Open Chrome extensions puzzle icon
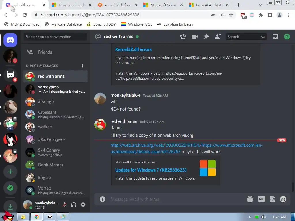The width and height of the screenshot is (295, 221). pyautogui.click(x=261, y=15)
